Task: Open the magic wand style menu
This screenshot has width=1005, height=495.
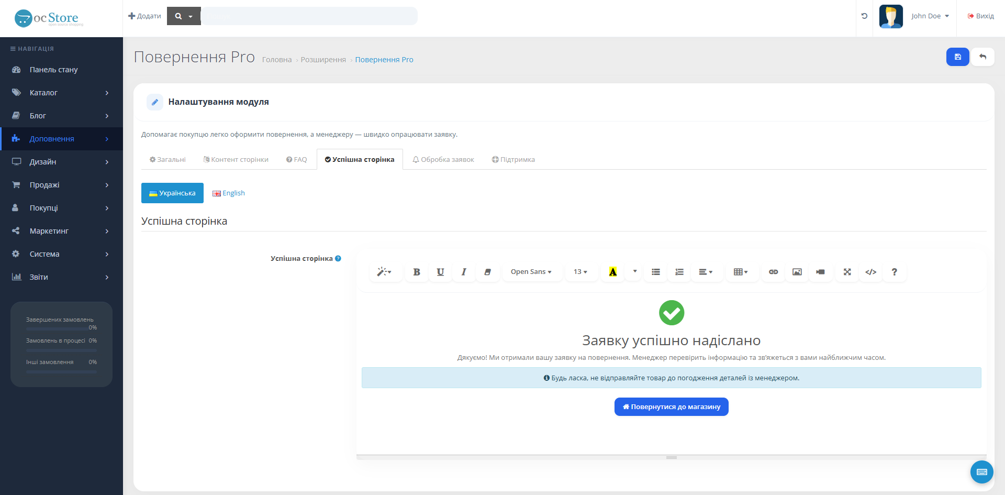Action: tap(385, 272)
